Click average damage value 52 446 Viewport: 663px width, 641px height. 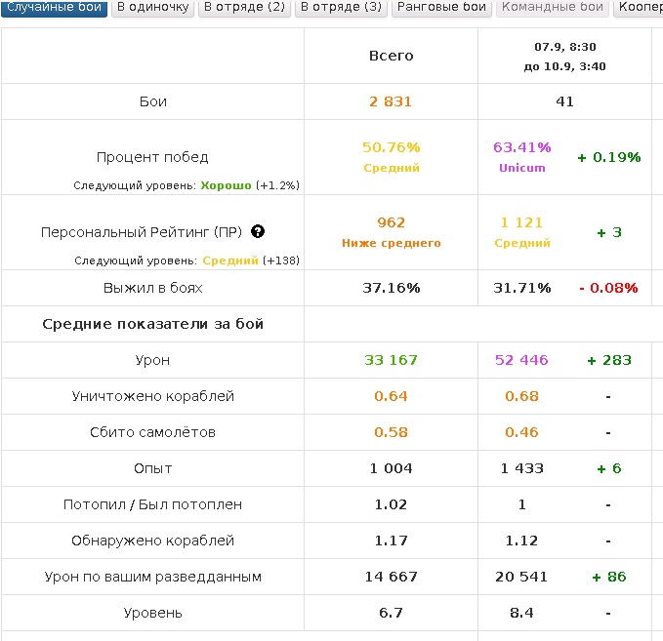click(522, 360)
